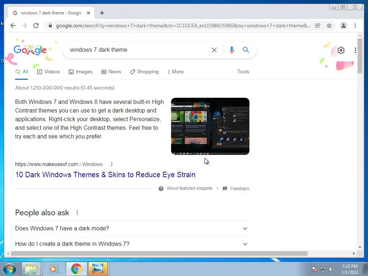Submit search with magnifier icon
The width and height of the screenshot is (368, 276).
pos(246,50)
